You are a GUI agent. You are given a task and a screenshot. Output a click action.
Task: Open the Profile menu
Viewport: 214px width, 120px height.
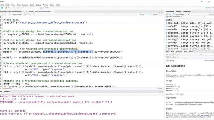45,5
